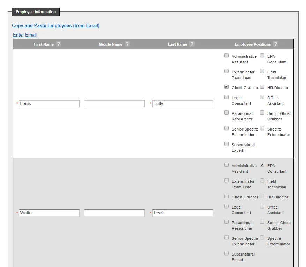Select the Employee Information tab header
Screen dimensions: 306x267
(x=36, y=12)
